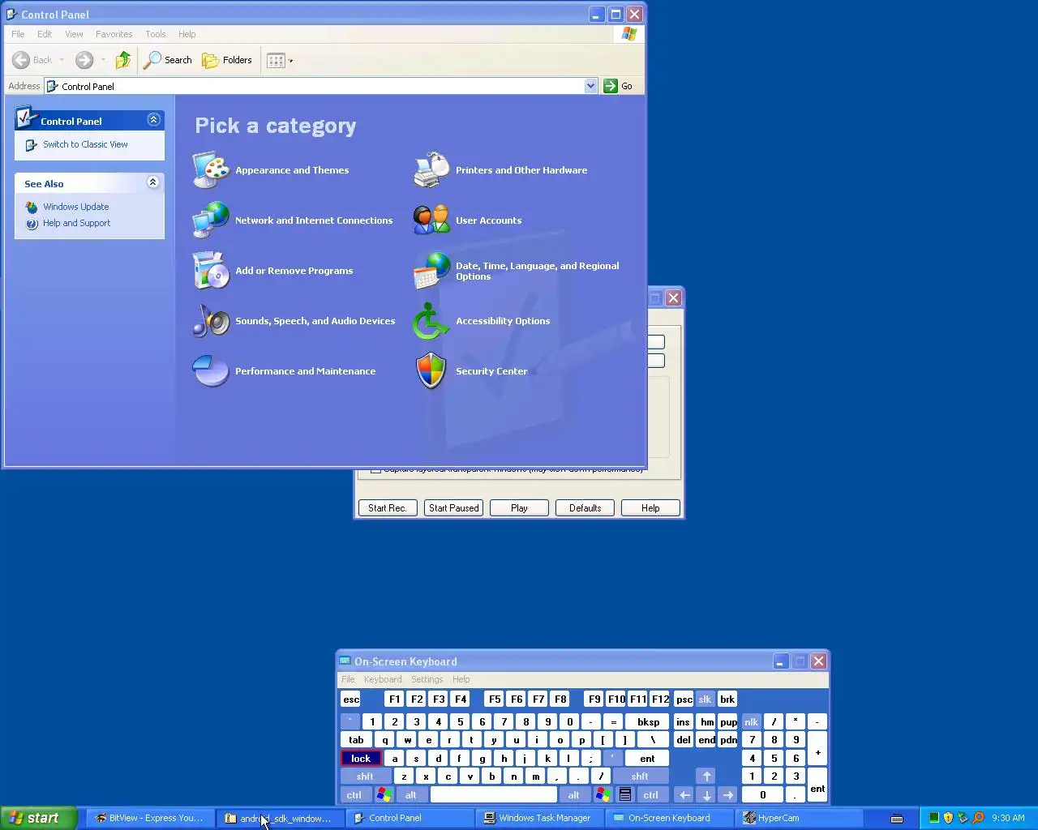Click the Forward arrow toolbar button
The height and width of the screenshot is (830, 1038).
84,60
